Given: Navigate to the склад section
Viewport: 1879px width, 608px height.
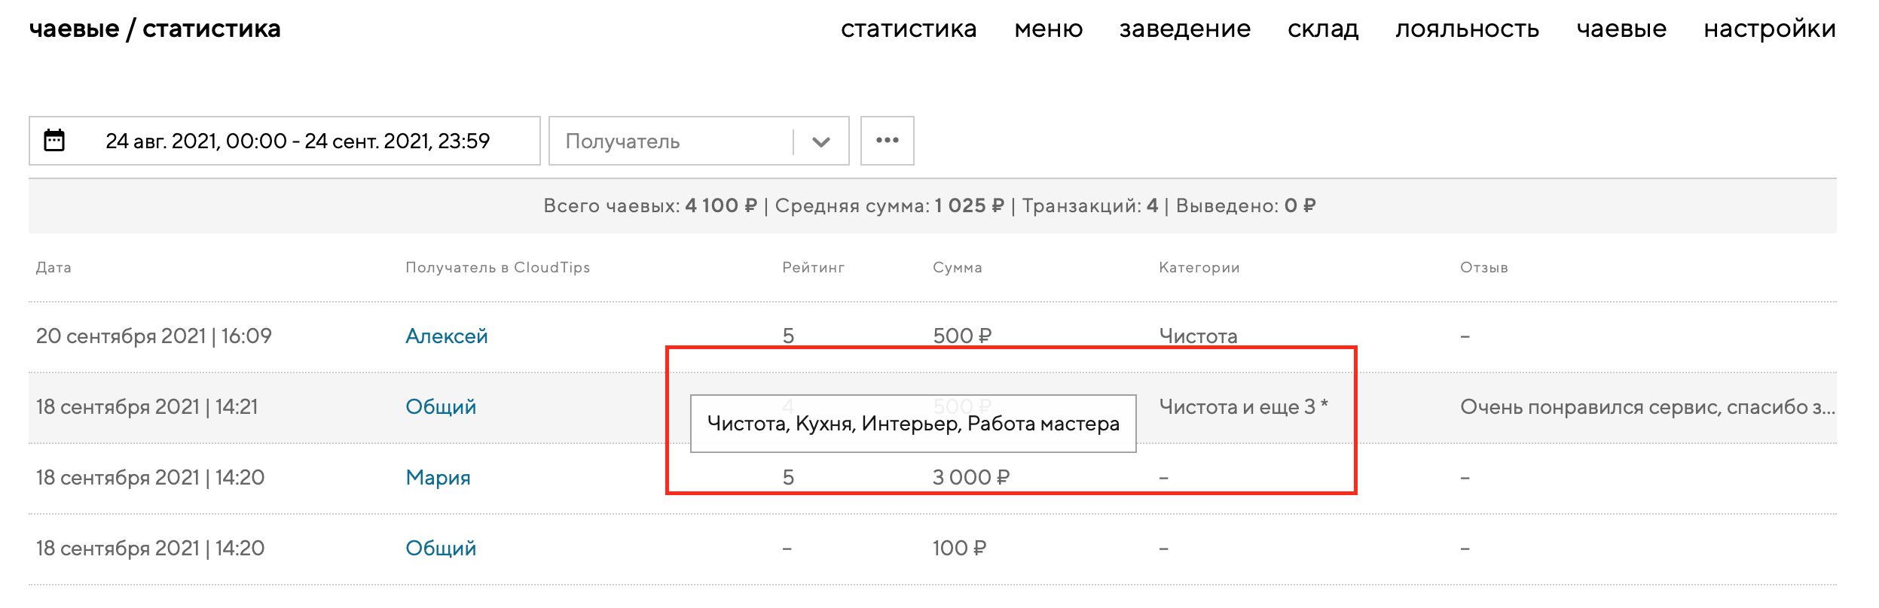Looking at the screenshot, I should point(1322,29).
